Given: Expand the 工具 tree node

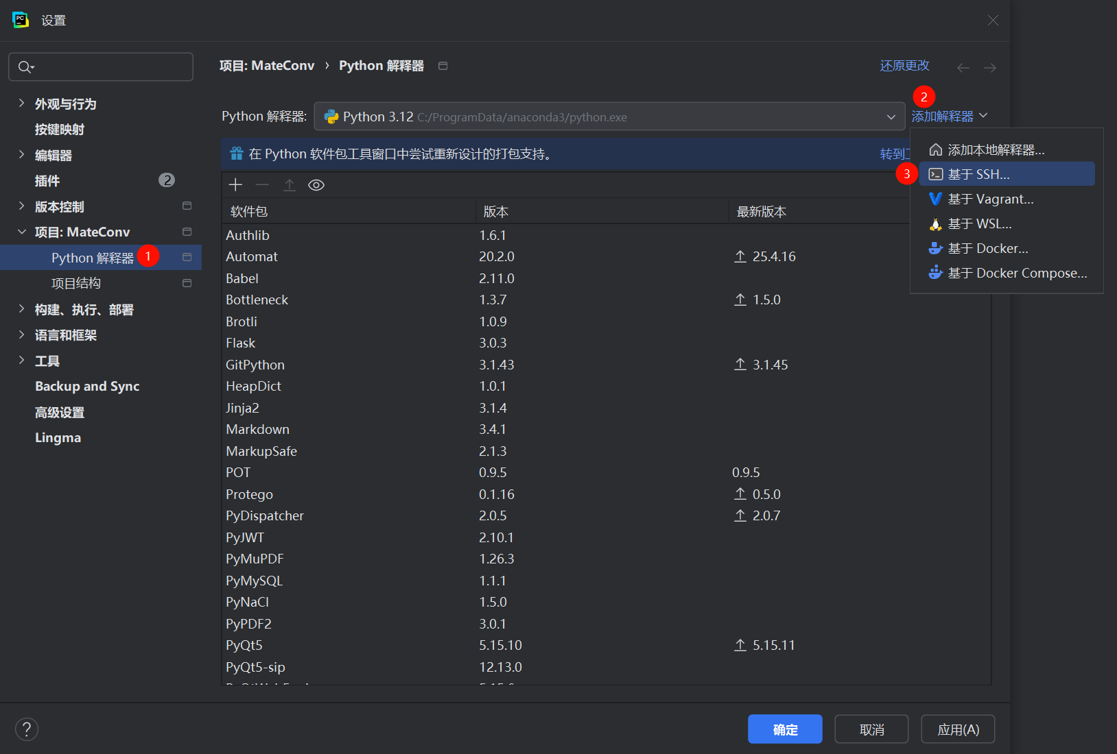Looking at the screenshot, I should tap(21, 360).
